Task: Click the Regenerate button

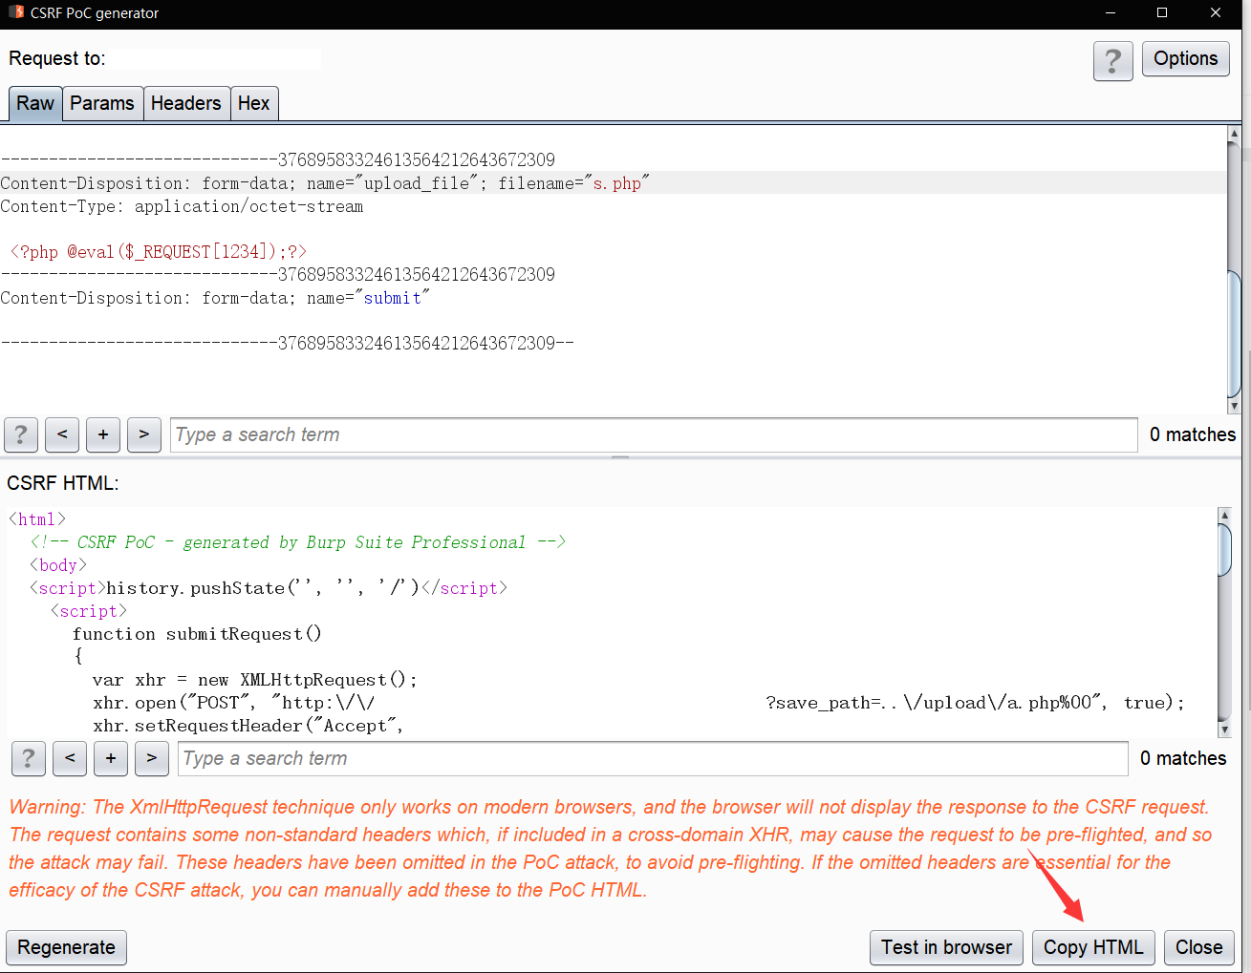Action: pos(66,947)
